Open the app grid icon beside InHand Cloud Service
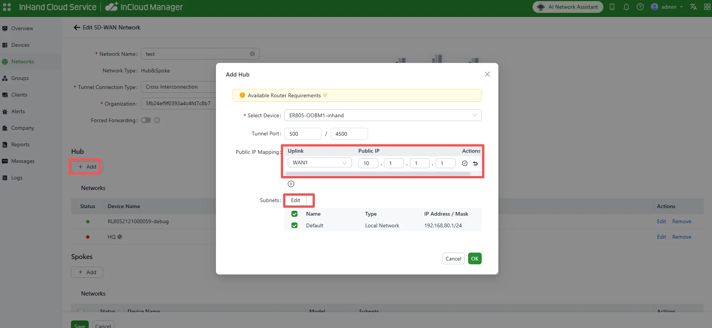The width and height of the screenshot is (712, 328). tap(7, 7)
